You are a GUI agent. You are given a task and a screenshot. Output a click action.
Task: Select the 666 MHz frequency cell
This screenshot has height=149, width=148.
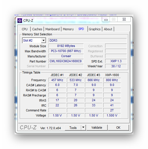click(x=94, y=80)
